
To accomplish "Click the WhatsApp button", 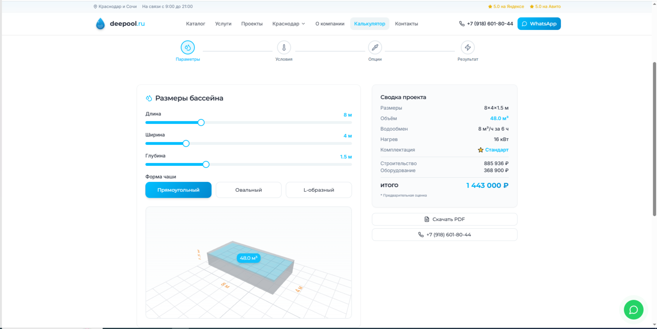I will [x=539, y=24].
